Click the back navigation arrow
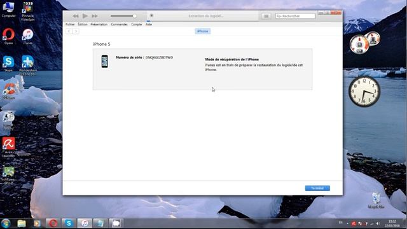The height and width of the screenshot is (229, 407). (x=69, y=31)
